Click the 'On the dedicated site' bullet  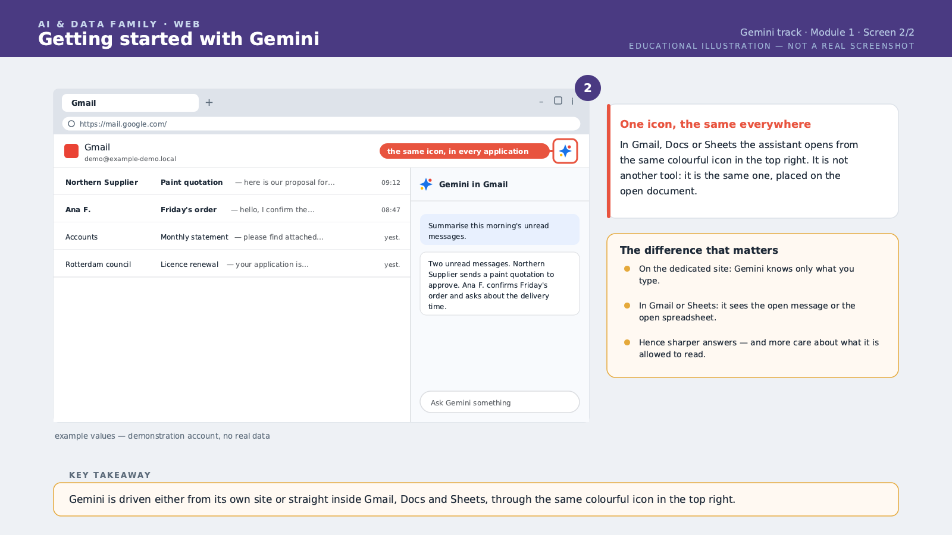tap(747, 275)
